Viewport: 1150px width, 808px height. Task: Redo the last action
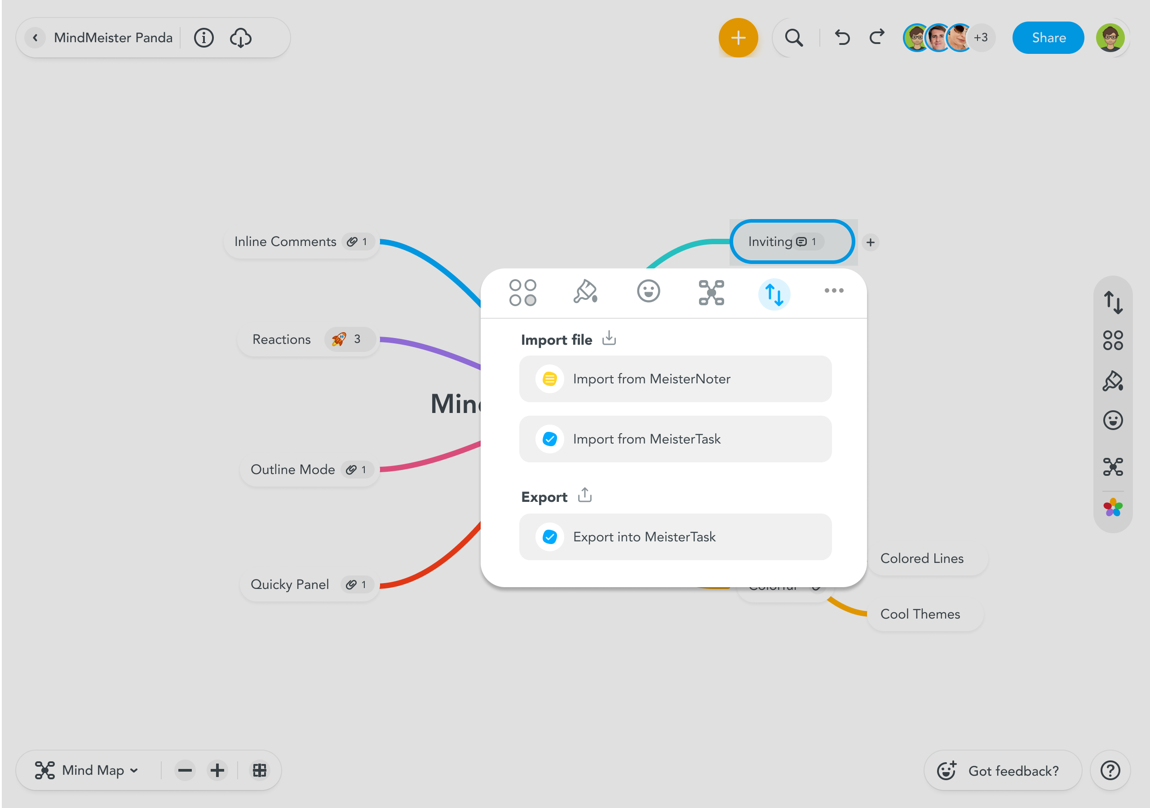click(x=876, y=38)
